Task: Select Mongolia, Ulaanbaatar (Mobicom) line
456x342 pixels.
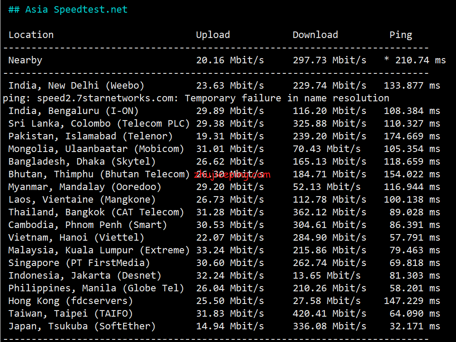Action: pos(224,149)
